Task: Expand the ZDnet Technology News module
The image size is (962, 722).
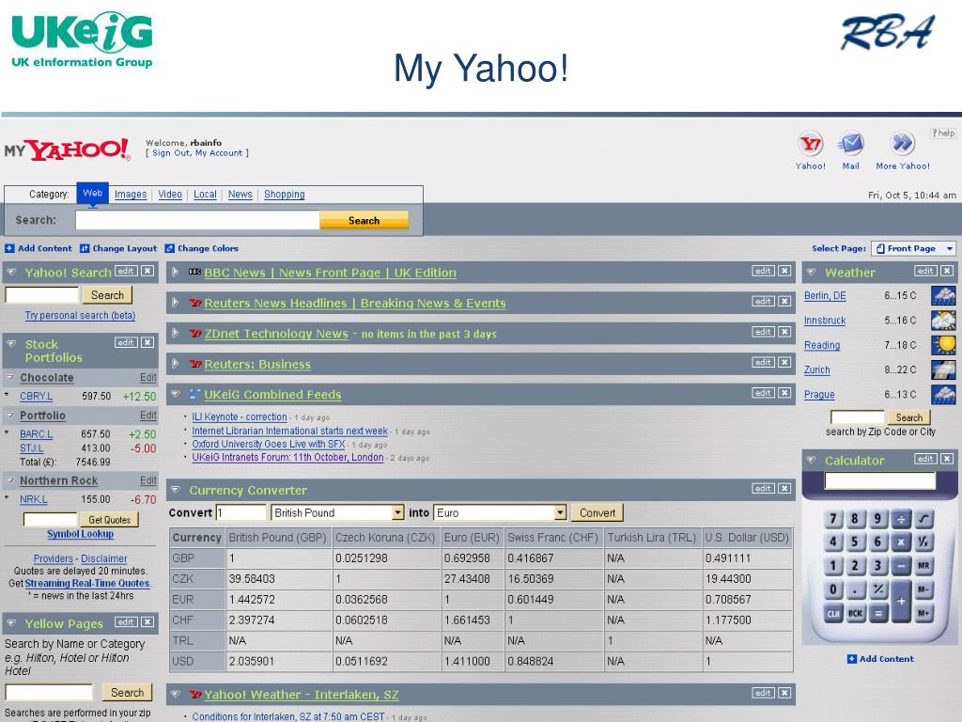Action: tap(176, 333)
